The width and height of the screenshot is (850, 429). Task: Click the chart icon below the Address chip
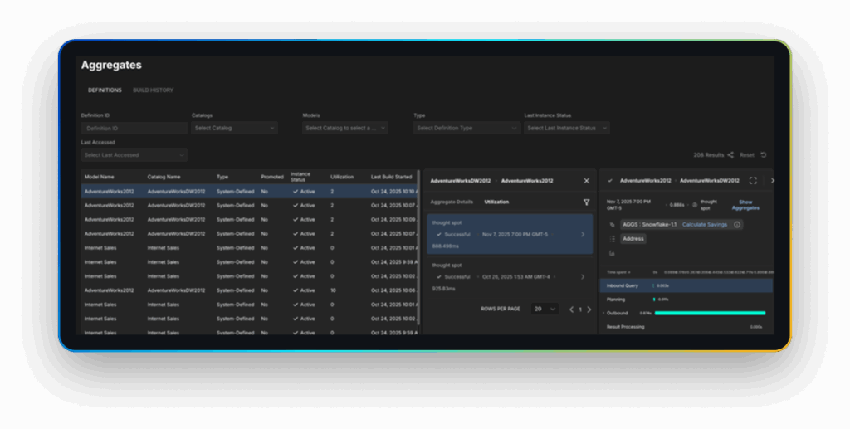click(612, 253)
